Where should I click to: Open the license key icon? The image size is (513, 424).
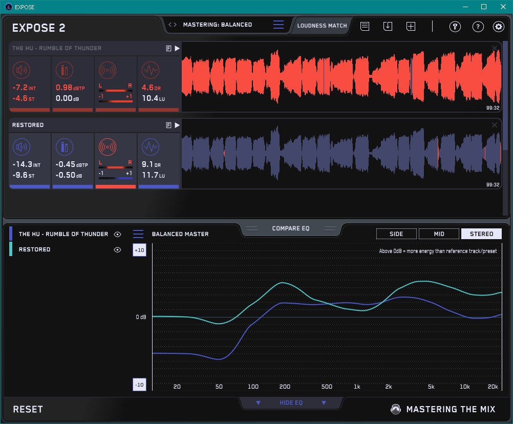coord(455,27)
